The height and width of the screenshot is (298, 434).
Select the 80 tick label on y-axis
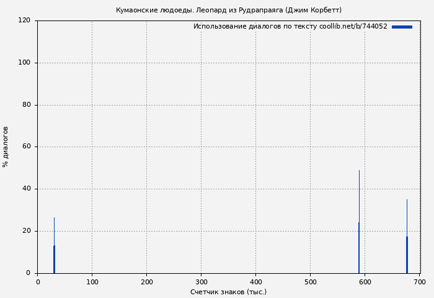[x=26, y=105]
